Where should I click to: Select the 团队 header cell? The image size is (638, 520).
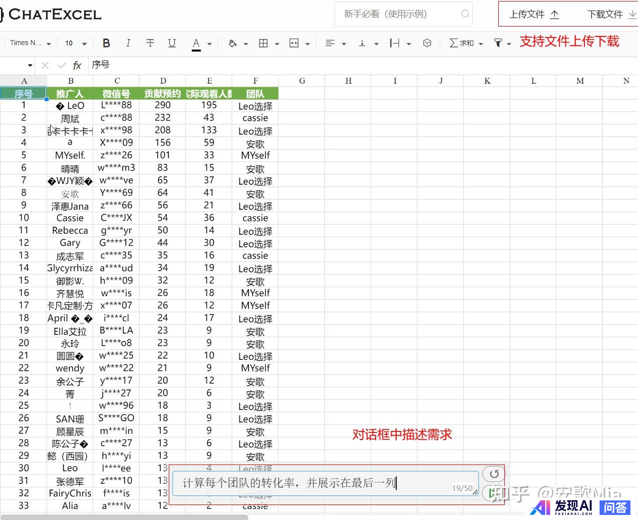tap(255, 93)
